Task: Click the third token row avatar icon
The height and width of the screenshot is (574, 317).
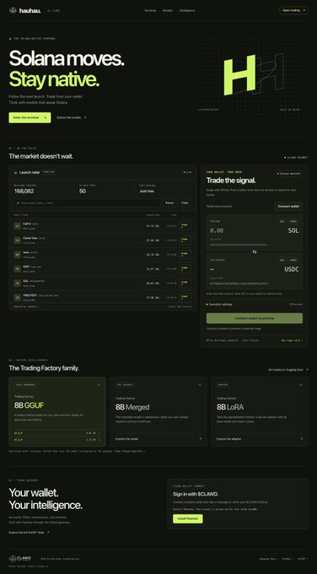Action: pyautogui.click(x=17, y=254)
